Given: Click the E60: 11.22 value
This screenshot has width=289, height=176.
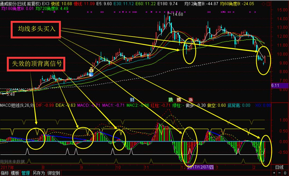Looking at the screenshot, I should tap(146, 4).
